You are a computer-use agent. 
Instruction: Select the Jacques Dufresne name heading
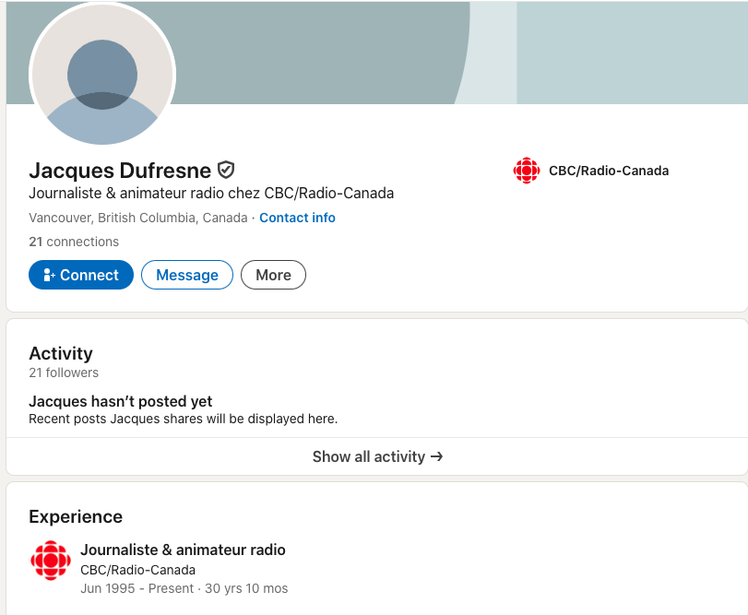(x=120, y=171)
